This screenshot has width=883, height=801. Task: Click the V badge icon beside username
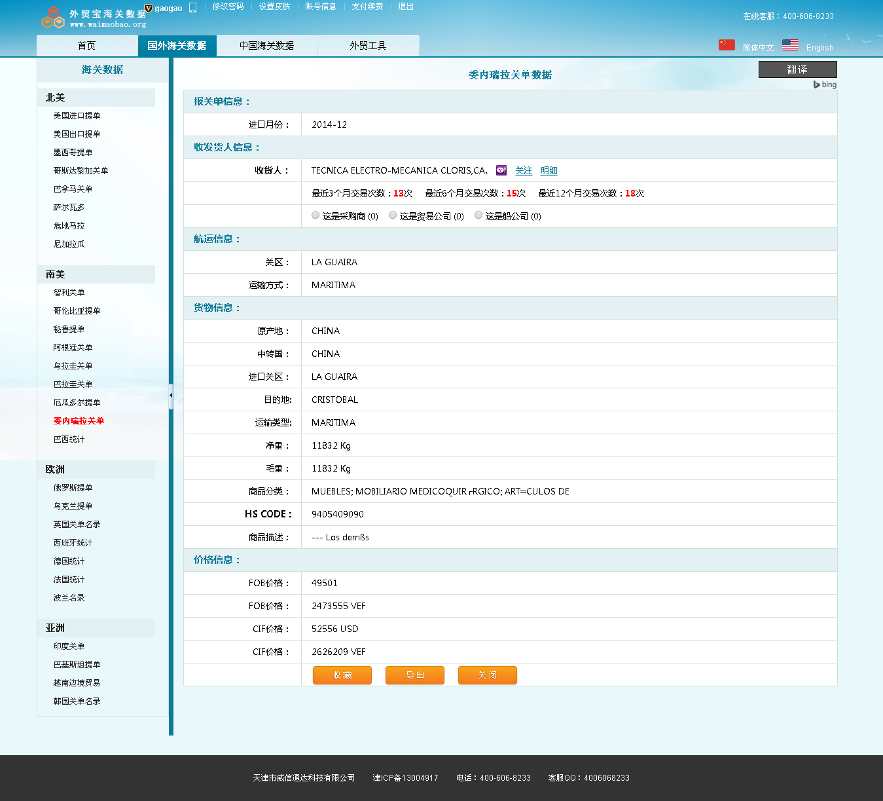pyautogui.click(x=149, y=8)
